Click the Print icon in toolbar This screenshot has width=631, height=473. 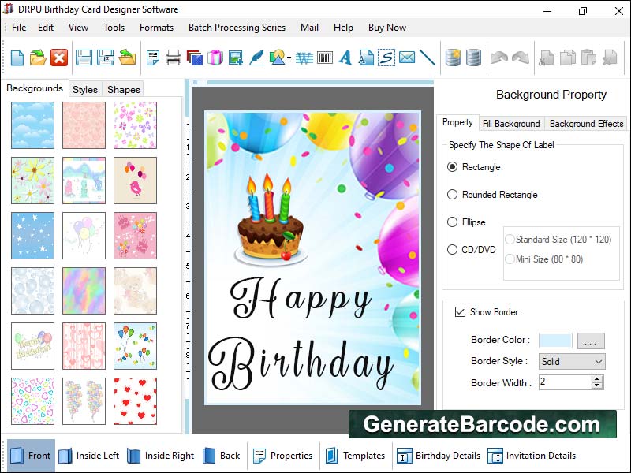tap(174, 58)
